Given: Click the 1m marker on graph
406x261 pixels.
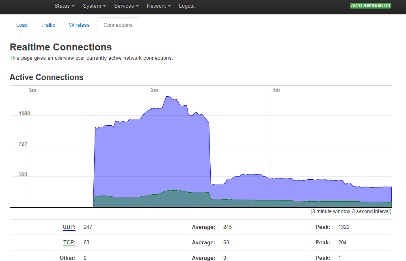Looking at the screenshot, I should [276, 90].
